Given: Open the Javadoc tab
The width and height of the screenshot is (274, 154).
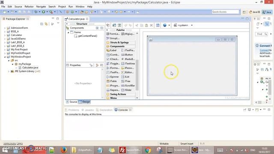Looking at the screenshot, I should coord(88,110).
